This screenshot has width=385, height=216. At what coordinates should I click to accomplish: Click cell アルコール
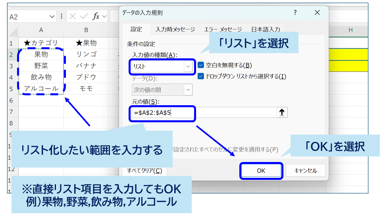click(41, 89)
